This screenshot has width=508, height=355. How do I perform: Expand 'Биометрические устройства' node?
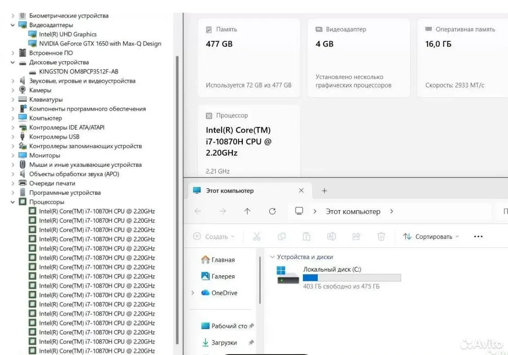pyautogui.click(x=13, y=16)
